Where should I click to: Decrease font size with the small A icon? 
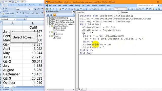pos(38,9)
